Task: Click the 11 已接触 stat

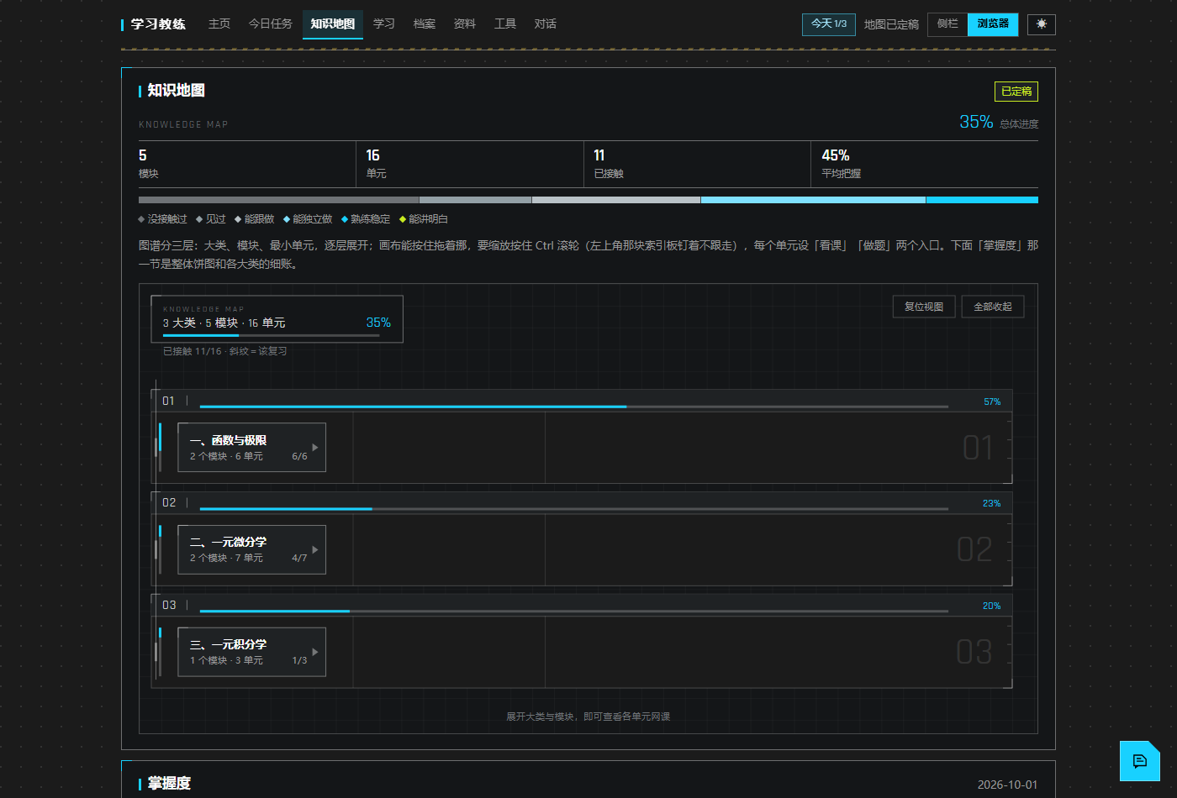Action: (x=697, y=164)
